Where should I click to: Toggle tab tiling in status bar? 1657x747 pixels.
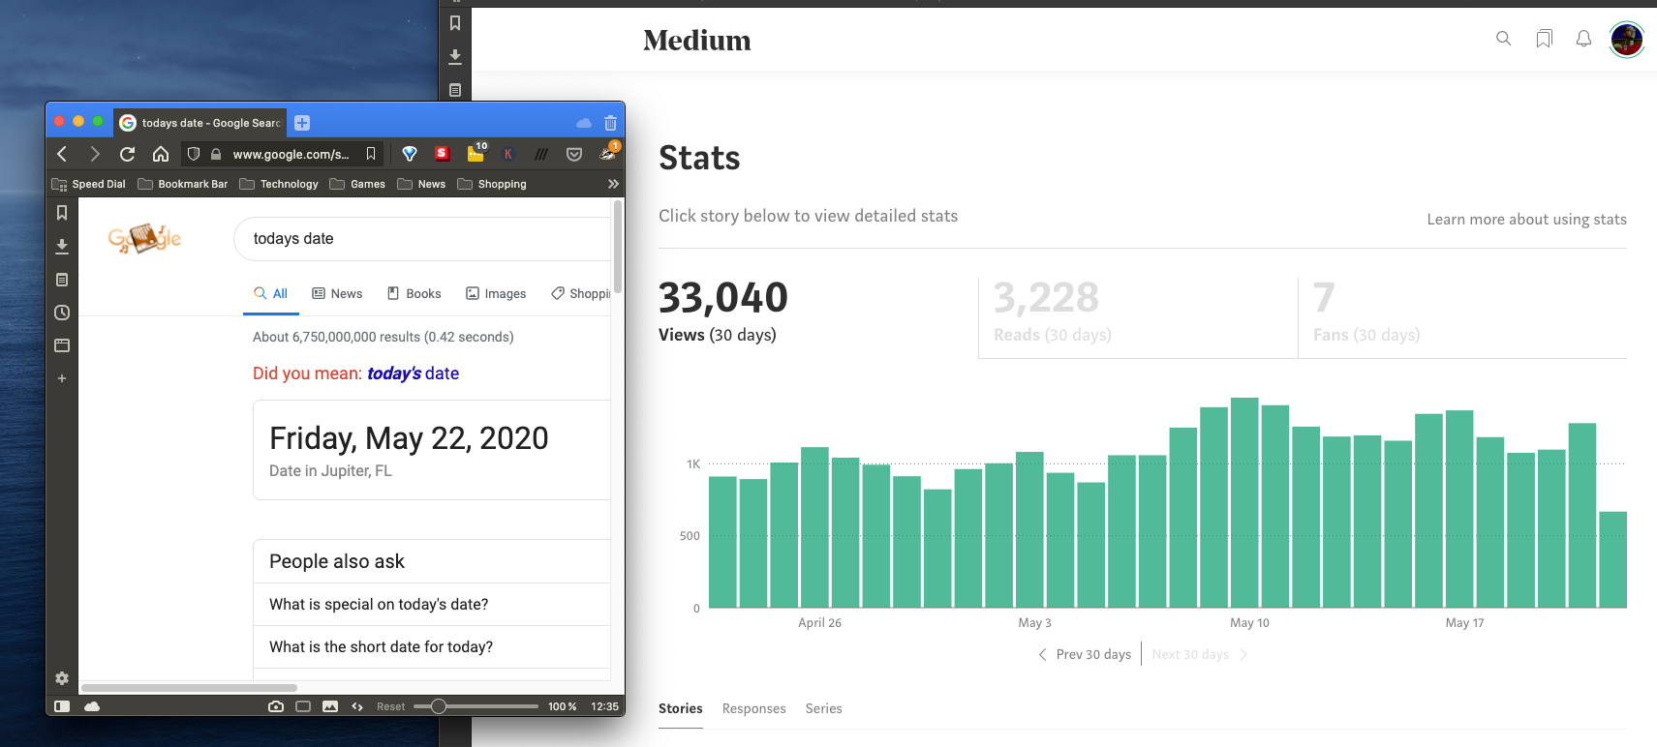pos(303,706)
